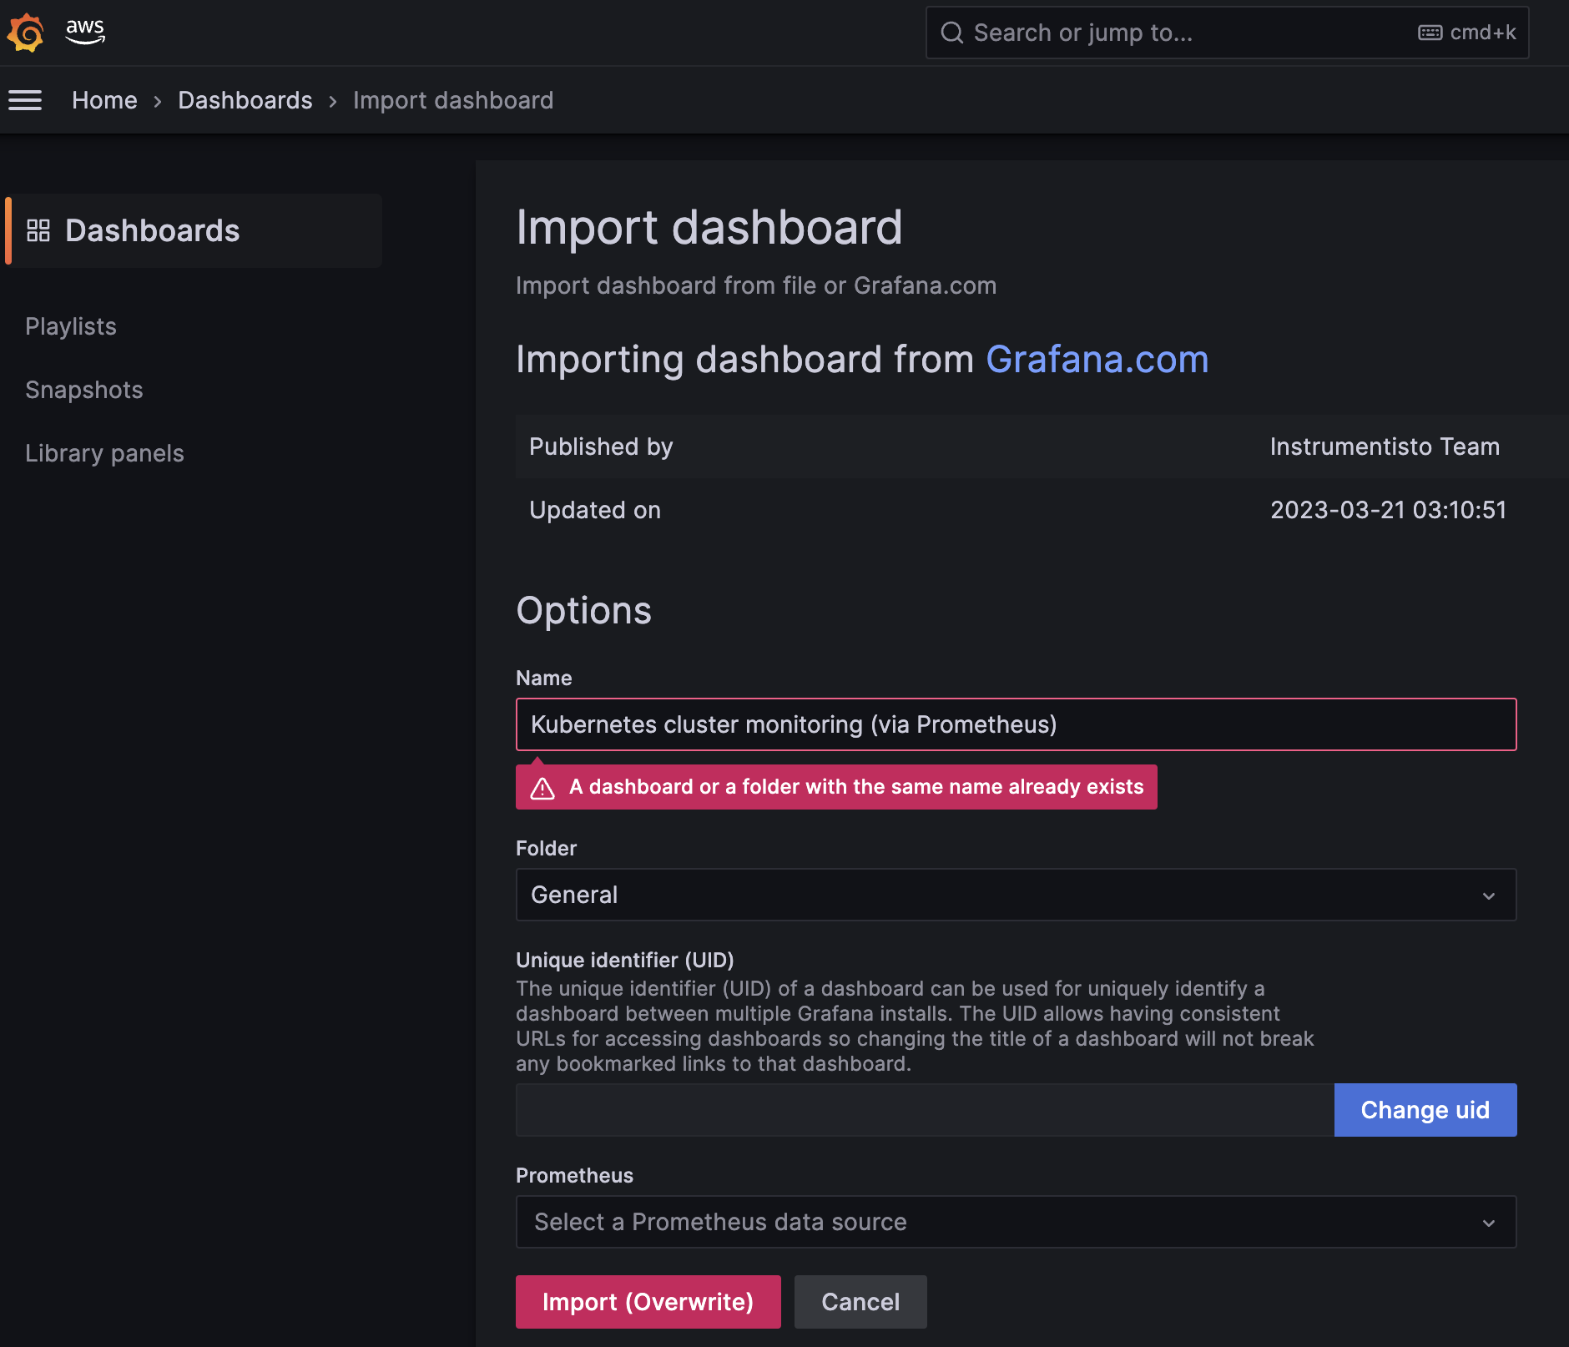Go to Home breadcrumb
This screenshot has width=1569, height=1347.
[x=104, y=100]
